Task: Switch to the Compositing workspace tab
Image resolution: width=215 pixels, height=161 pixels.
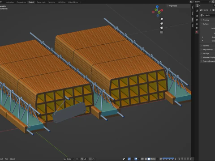Action: 21,2
